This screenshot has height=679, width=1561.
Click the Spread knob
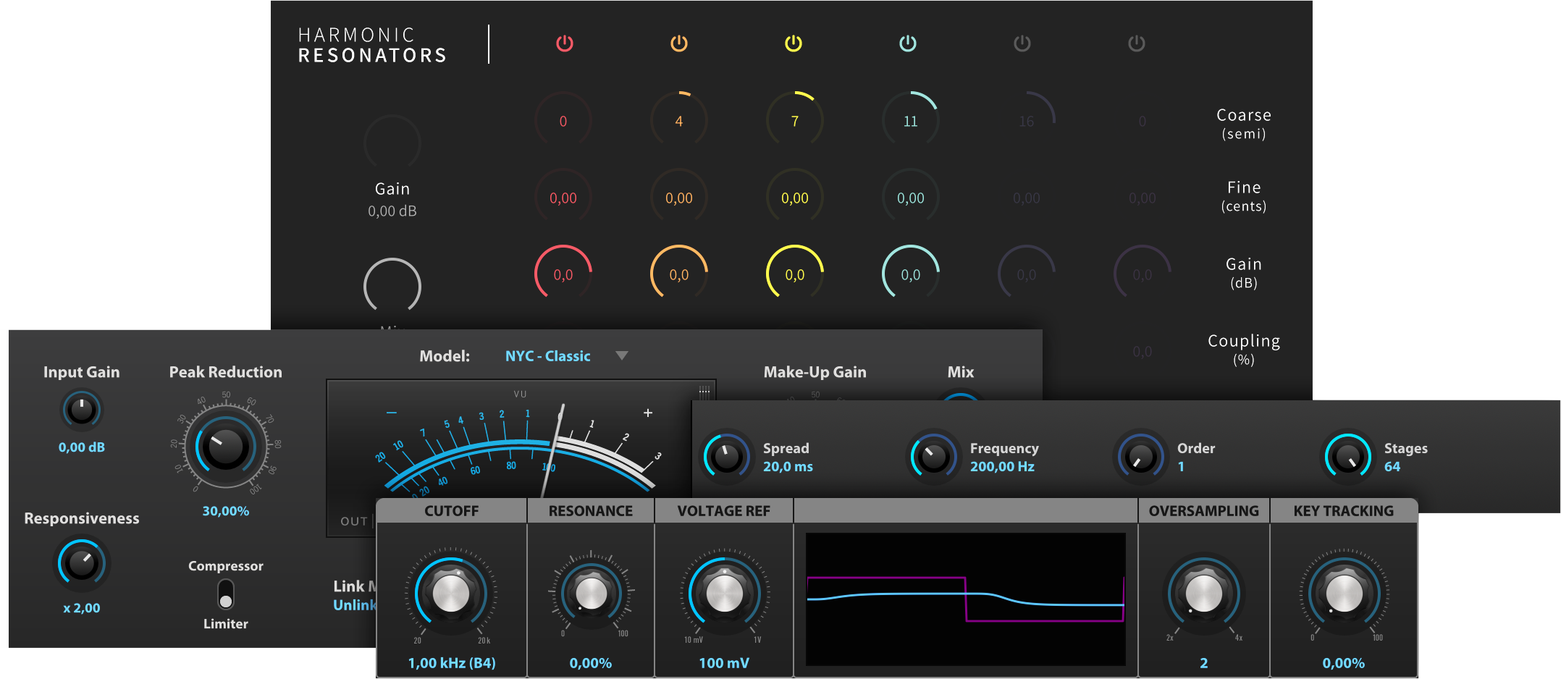point(725,457)
